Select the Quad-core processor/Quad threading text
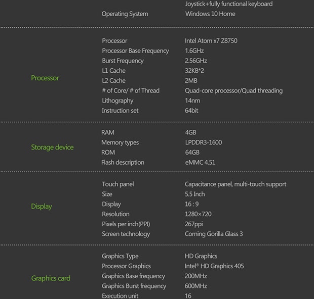314x299 pixels. pyautogui.click(x=233, y=91)
